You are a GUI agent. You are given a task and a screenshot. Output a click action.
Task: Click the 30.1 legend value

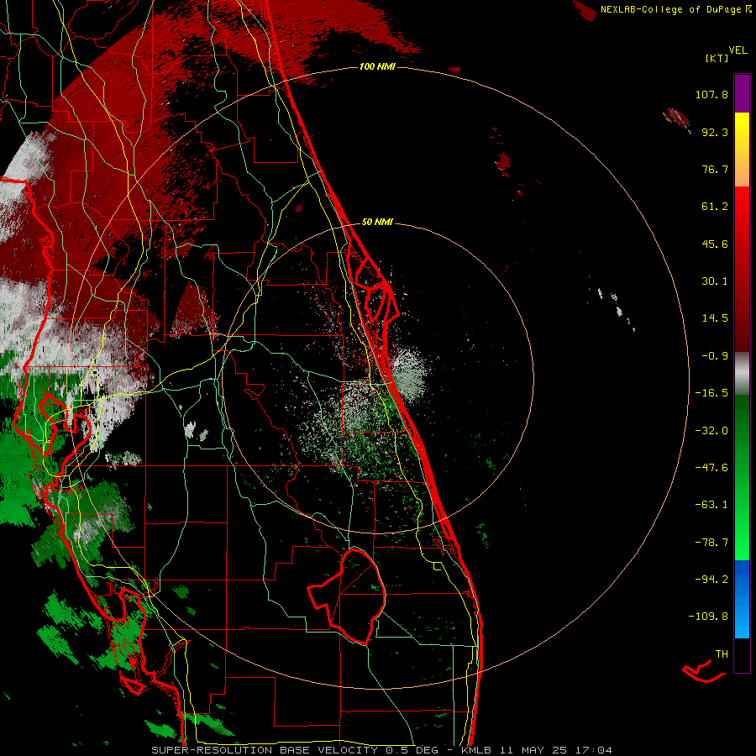pyautogui.click(x=715, y=281)
